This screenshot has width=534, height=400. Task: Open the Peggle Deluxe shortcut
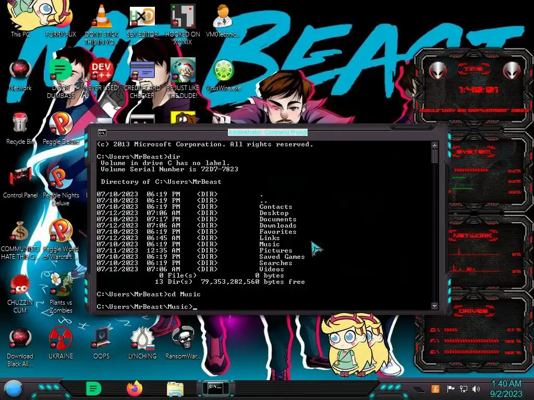(60, 129)
